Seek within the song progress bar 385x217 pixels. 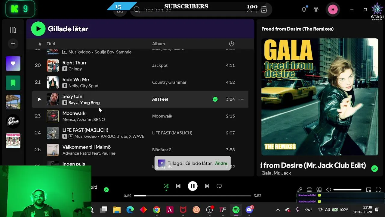[192, 196]
